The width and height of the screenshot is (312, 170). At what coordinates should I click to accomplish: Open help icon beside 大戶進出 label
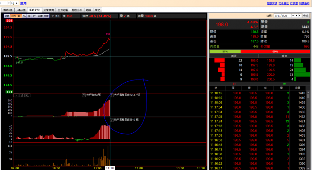point(84,95)
